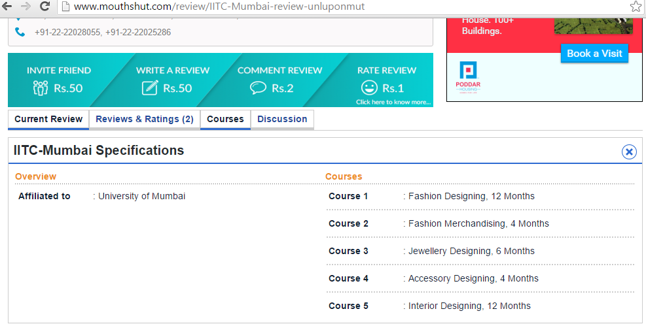The width and height of the screenshot is (646, 324).
Task: Click the 'Course 1' label
Action: tap(348, 196)
